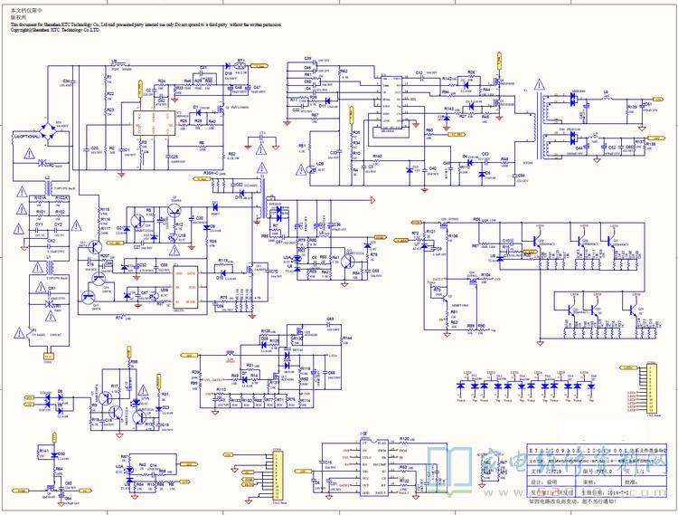Click the D18 diode label
The image size is (678, 515).
coord(229,73)
